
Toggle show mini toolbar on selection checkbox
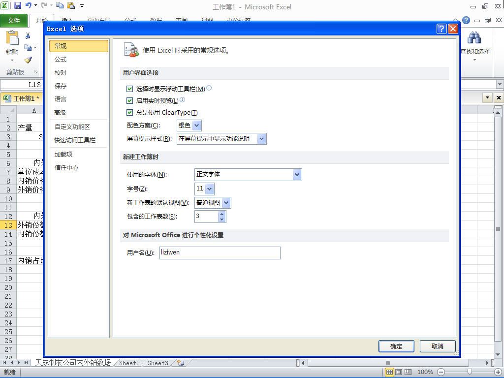[129, 89]
